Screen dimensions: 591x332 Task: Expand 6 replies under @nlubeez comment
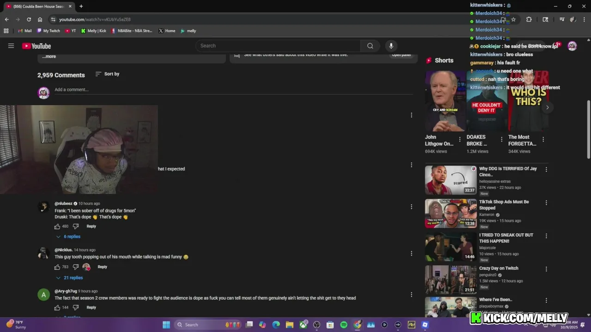[x=68, y=237]
